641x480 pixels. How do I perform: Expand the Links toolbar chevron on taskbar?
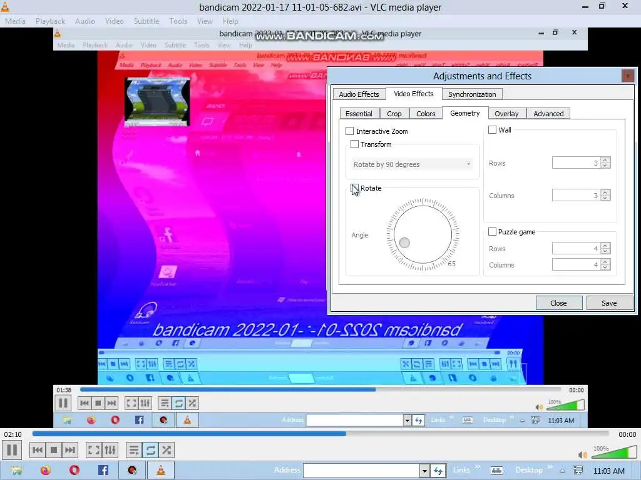477,467
